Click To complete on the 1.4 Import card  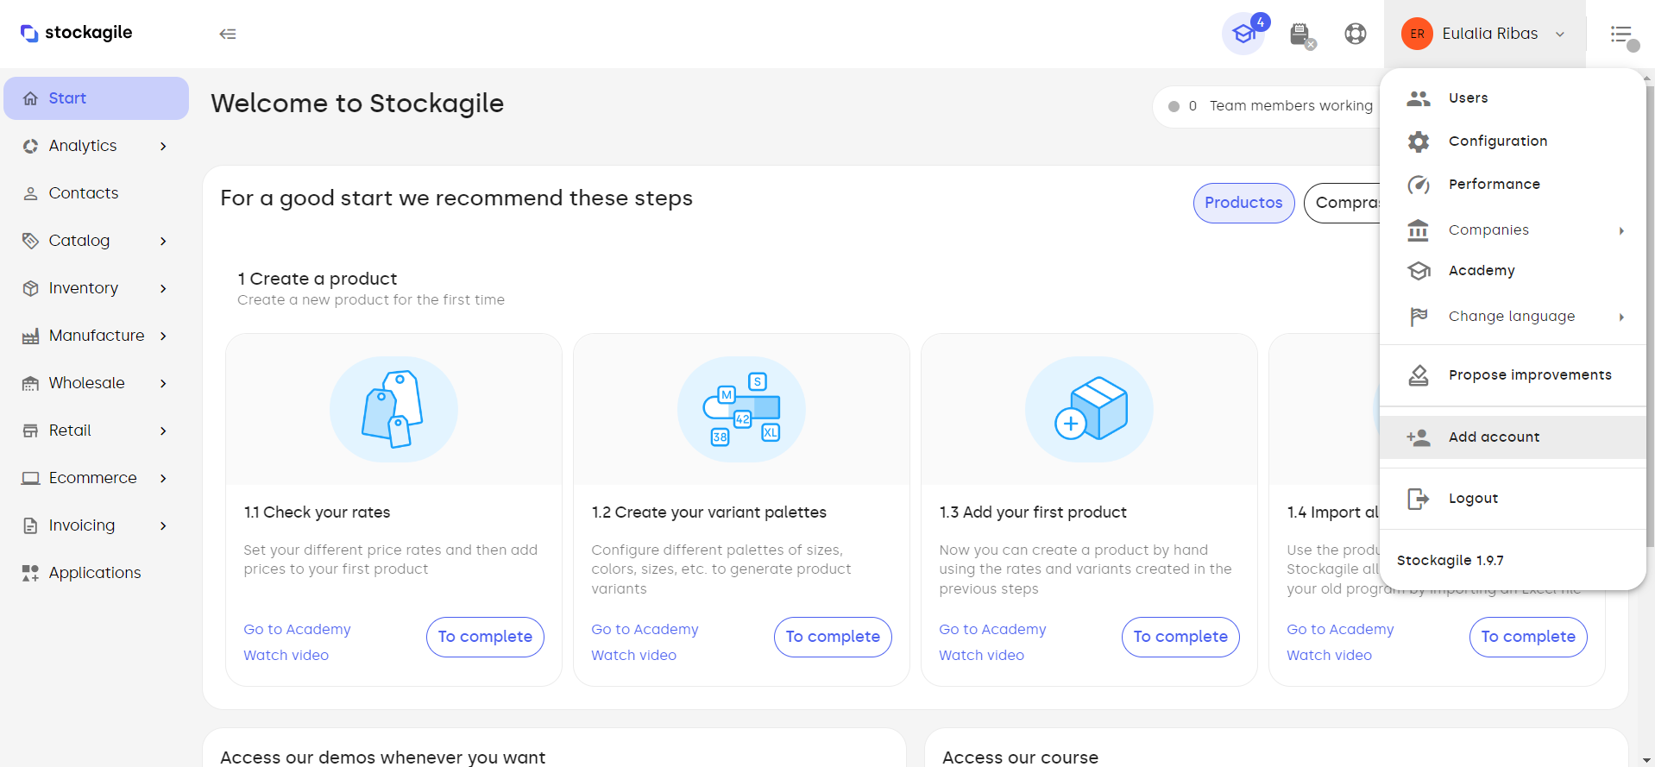[x=1528, y=637]
